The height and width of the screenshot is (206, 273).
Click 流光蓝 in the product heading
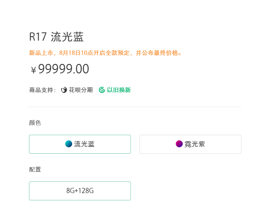pos(67,37)
